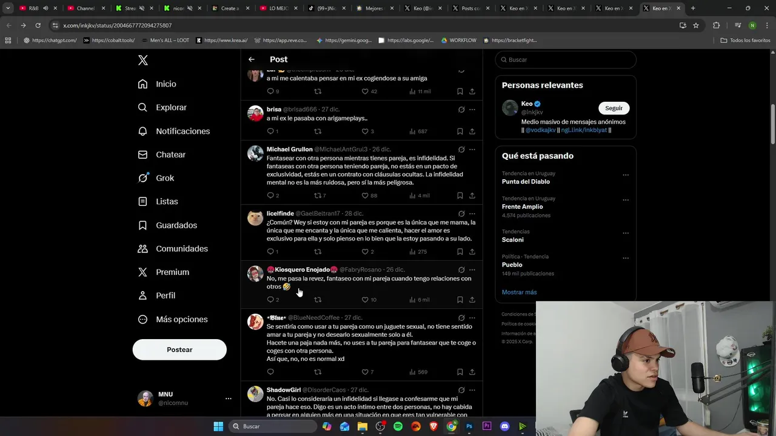
Task: Like Kiosquero Enojado's reply
Action: 365,300
